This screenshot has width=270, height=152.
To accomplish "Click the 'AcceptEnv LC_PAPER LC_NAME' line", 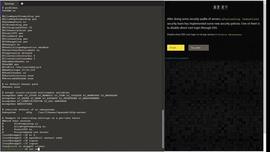I will click(x=51, y=98).
